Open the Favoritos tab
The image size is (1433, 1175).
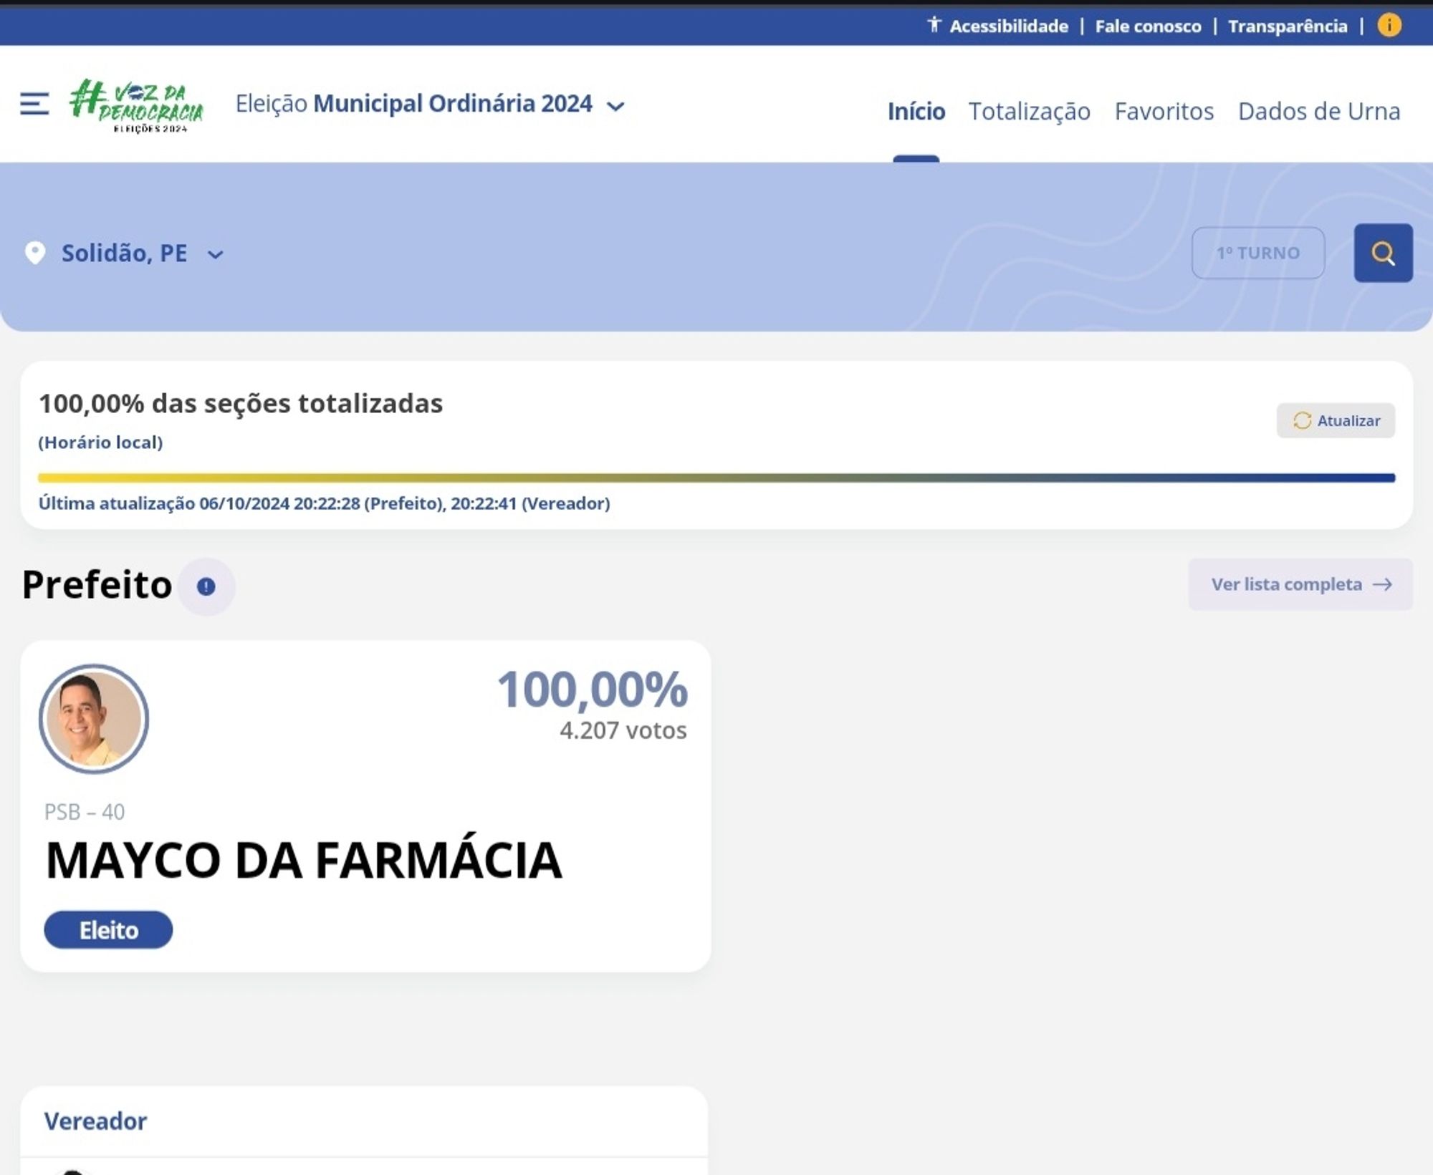click(1164, 112)
